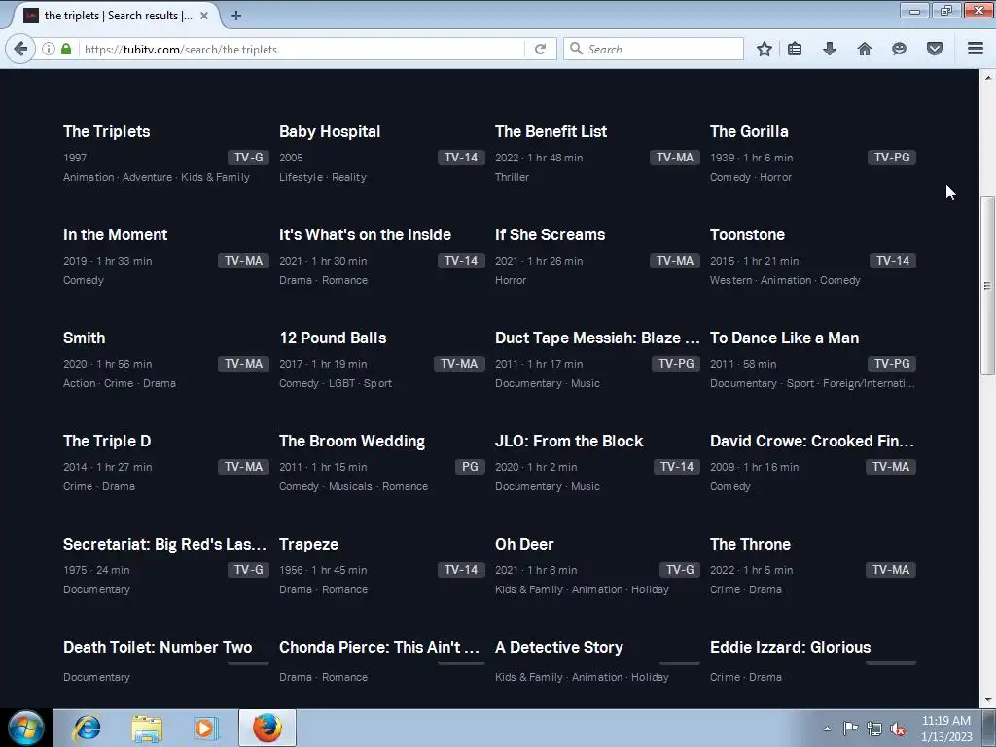The image size is (996, 747).
Task: Click 'Western · Animation · Comedy' genre text under Toonstone
Action: (x=785, y=280)
